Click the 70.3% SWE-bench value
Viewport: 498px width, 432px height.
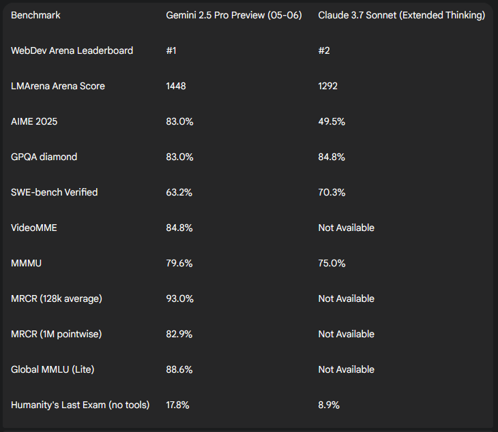click(x=332, y=192)
